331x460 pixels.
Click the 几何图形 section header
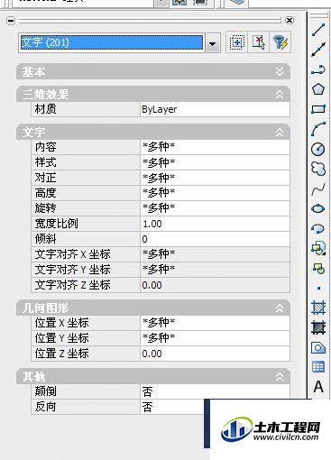click(153, 308)
